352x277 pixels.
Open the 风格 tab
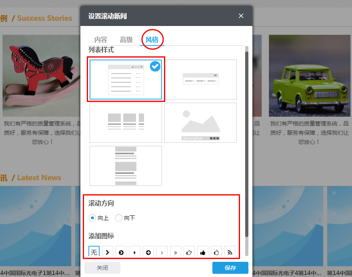[152, 40]
